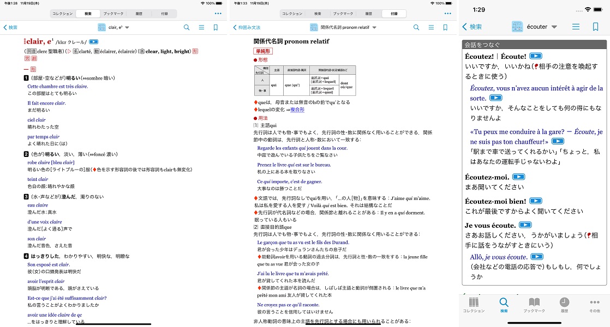Viewport: 610px width, 327px height.
Task: Open search magnifier in clair entry toolbar
Action: 187,27
